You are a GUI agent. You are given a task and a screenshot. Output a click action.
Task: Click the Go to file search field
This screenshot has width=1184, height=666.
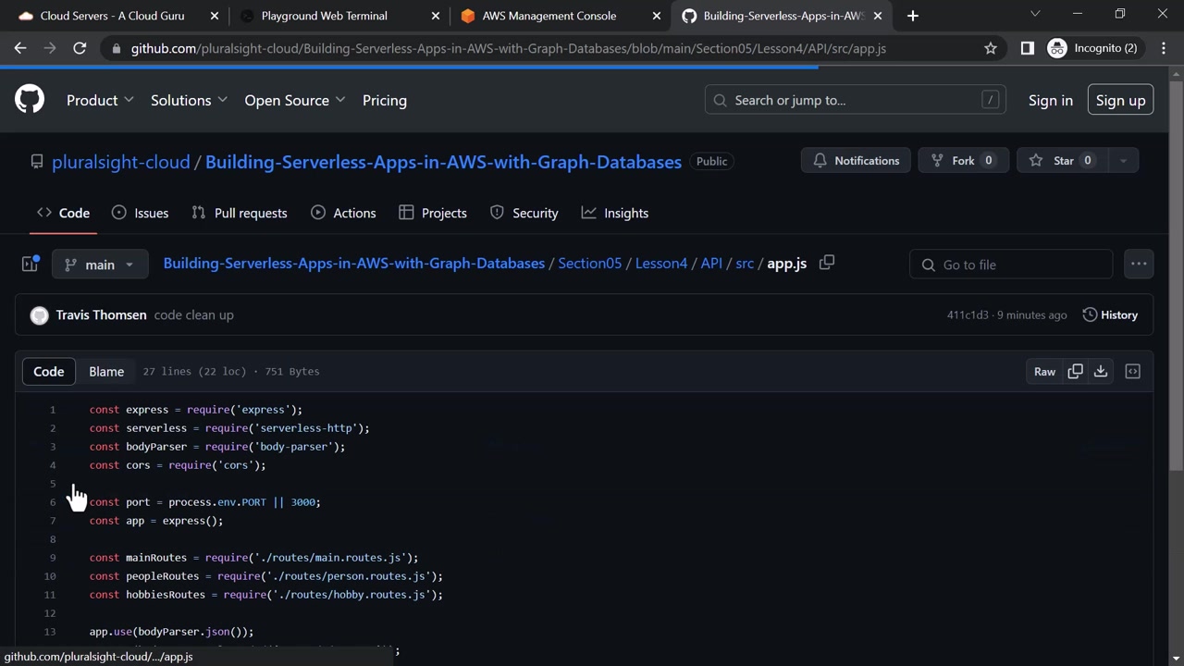pos(1011,265)
